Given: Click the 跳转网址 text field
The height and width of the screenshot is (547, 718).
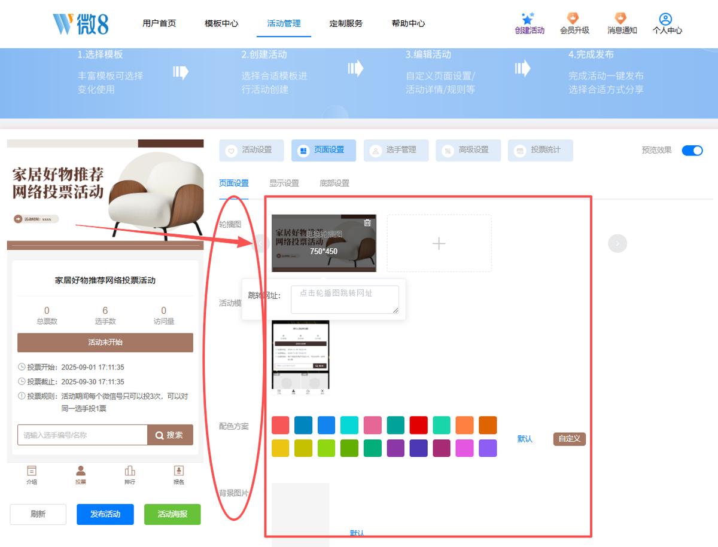Looking at the screenshot, I should (x=345, y=300).
